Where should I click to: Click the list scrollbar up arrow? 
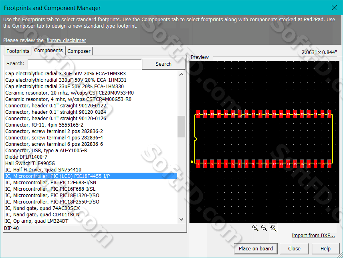[x=181, y=75]
